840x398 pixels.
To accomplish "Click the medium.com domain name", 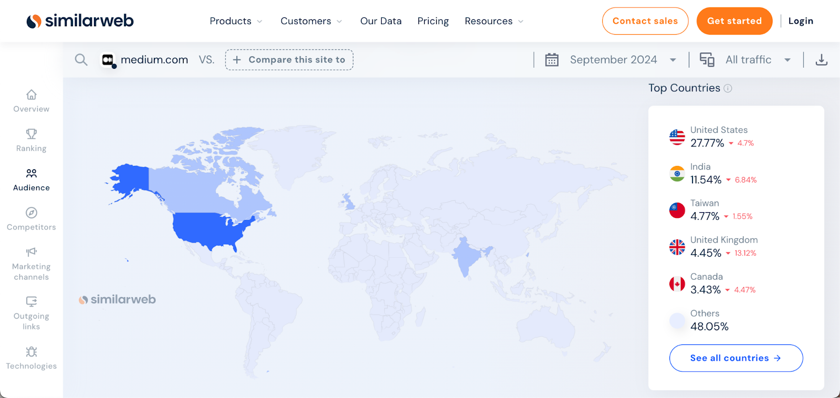I will pos(154,60).
